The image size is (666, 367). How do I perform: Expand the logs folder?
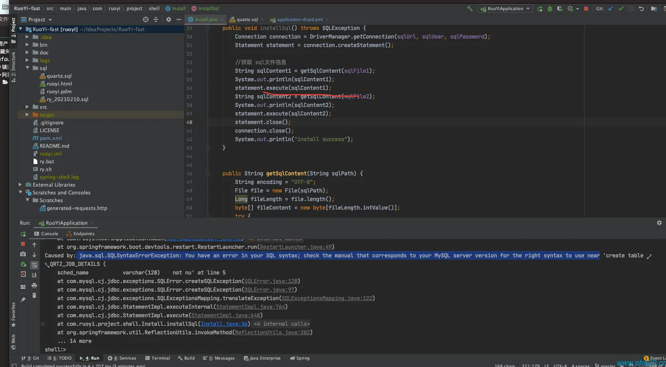[27, 60]
